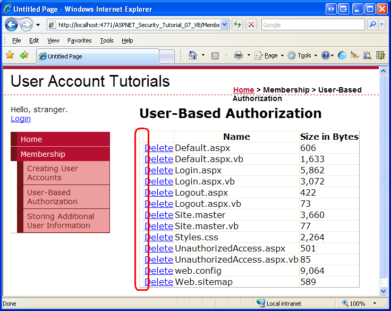Click the red Stop loading icon

(251, 24)
